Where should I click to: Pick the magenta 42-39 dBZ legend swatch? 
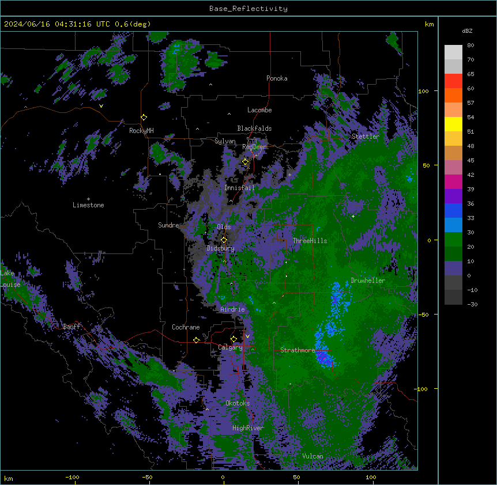coord(453,182)
